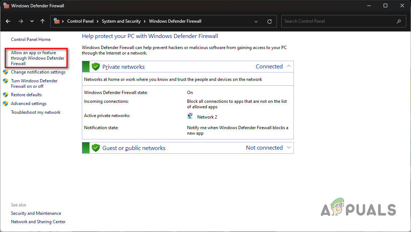Open the address bar recent locations dropdown
The height and width of the screenshot is (232, 411).
(x=256, y=21)
